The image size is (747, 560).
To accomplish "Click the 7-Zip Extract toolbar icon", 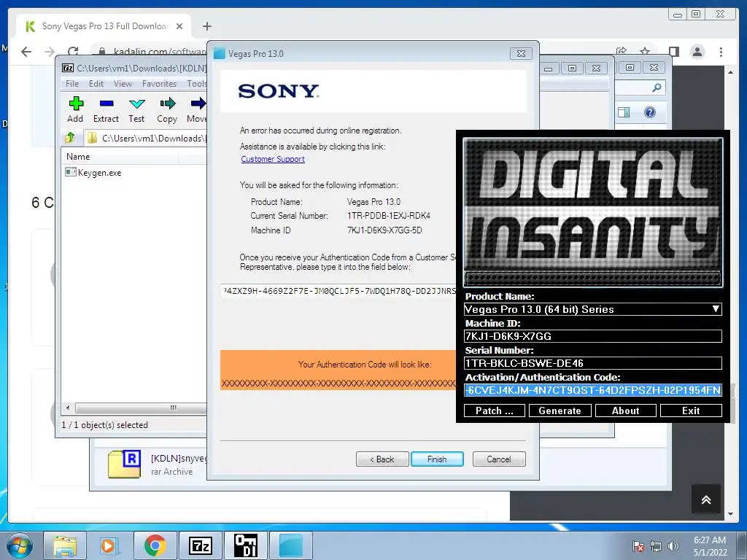I will point(106,109).
